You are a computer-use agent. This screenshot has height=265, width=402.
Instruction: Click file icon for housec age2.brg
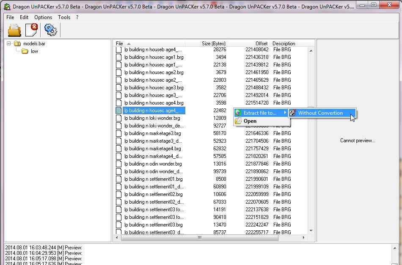click(x=119, y=72)
